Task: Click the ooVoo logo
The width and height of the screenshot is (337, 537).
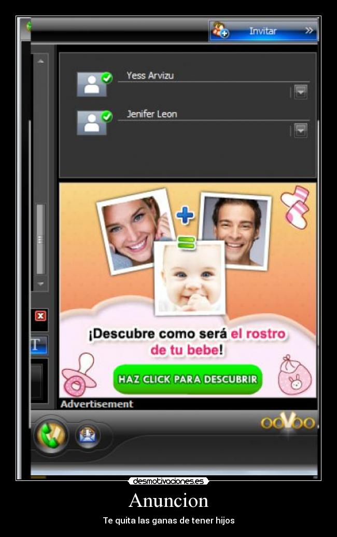Action: pos(288,422)
